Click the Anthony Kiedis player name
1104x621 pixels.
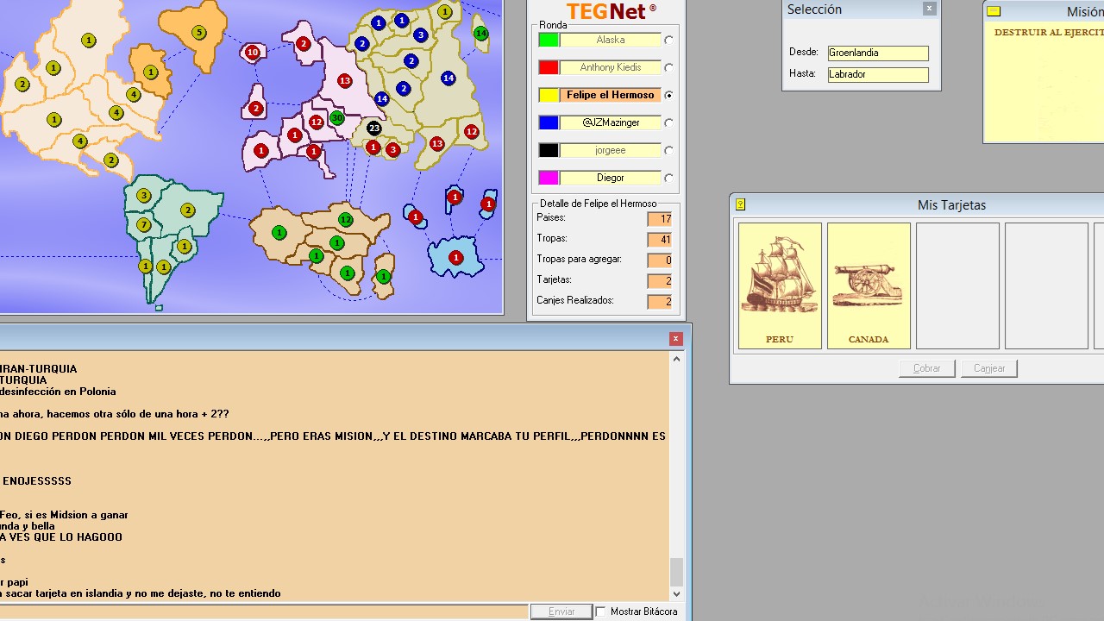pyautogui.click(x=611, y=67)
